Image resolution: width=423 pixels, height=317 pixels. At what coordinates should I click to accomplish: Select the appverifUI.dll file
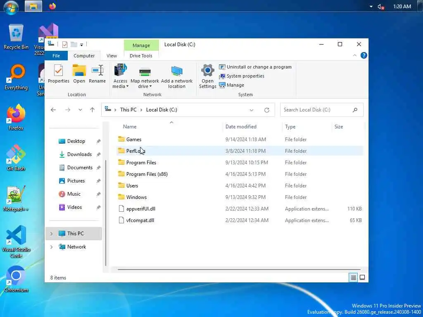click(240, 209)
